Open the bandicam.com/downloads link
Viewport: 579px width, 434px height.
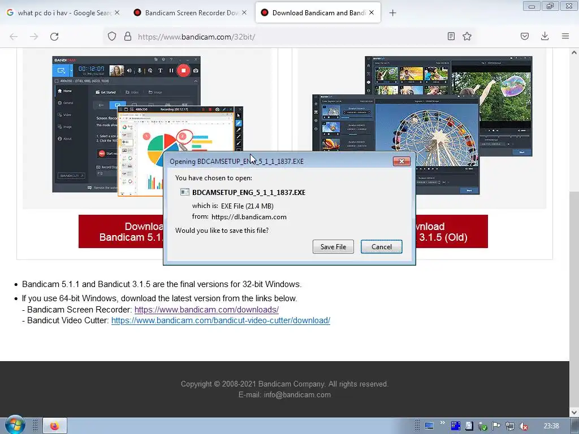point(206,310)
